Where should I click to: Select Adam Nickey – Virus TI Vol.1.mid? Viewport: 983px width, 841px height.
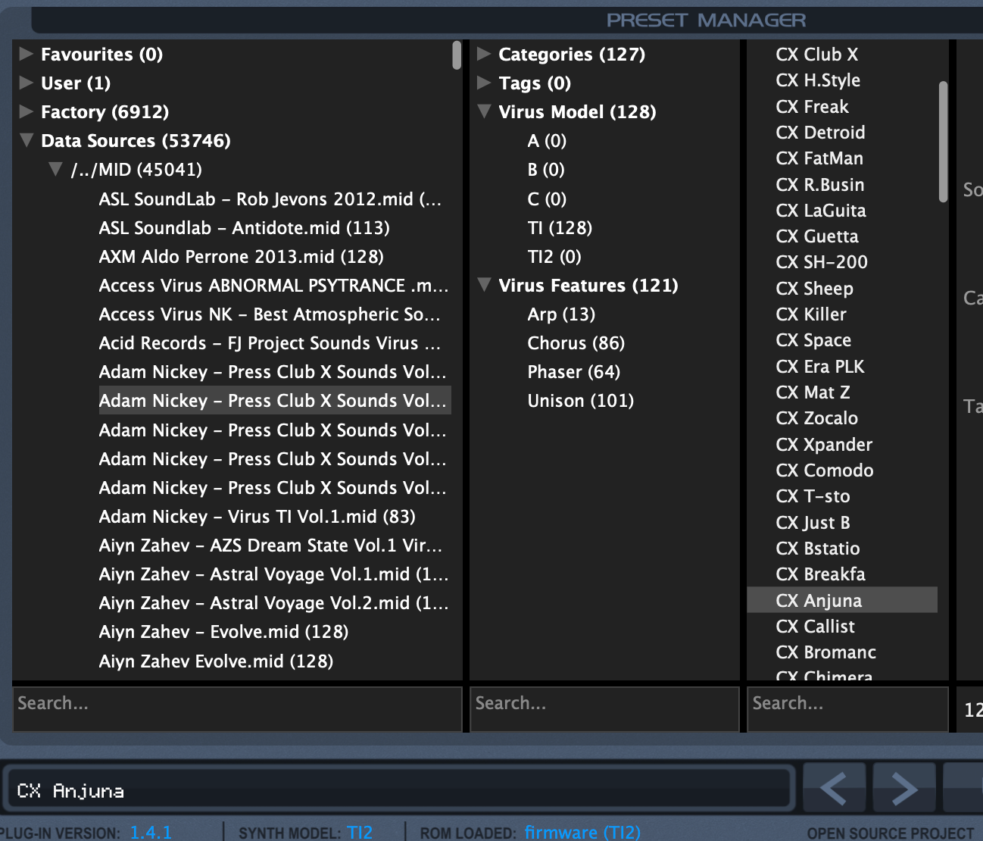tap(257, 516)
